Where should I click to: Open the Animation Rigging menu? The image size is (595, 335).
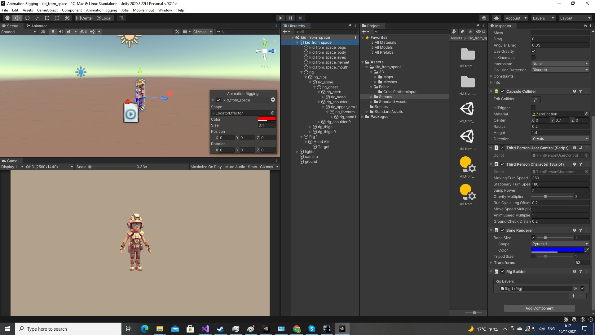pos(101,10)
